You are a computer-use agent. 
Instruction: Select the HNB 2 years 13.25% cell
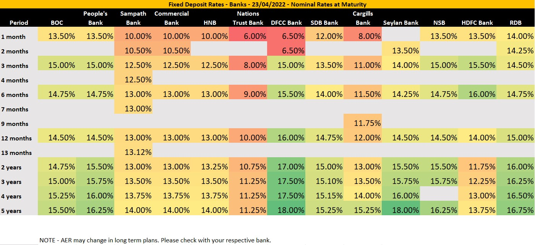point(210,166)
